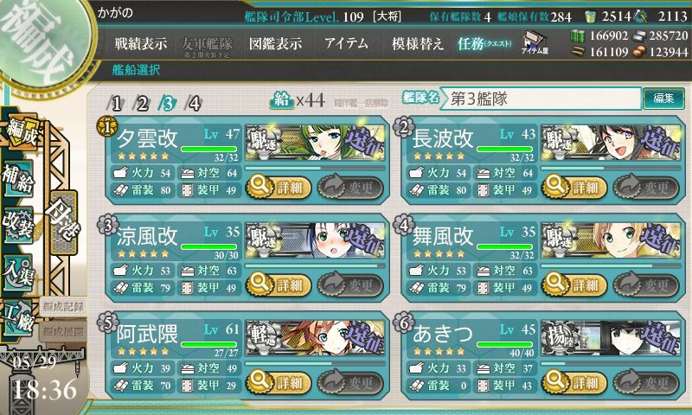Open the 補給 (resupply) sidebar icon
Screen dimensions: 692x415
pos(18,178)
